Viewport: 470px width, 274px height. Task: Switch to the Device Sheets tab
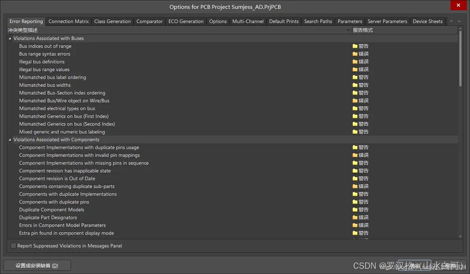(428, 21)
